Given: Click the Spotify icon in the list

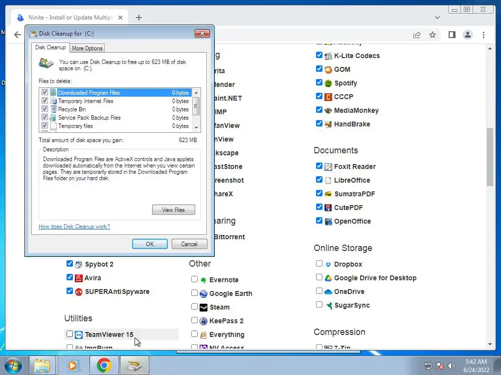Looking at the screenshot, I should point(328,83).
